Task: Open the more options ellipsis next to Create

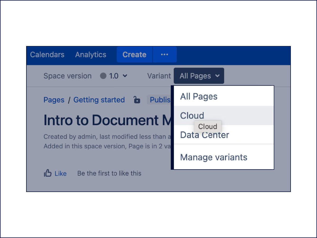Action: (165, 55)
